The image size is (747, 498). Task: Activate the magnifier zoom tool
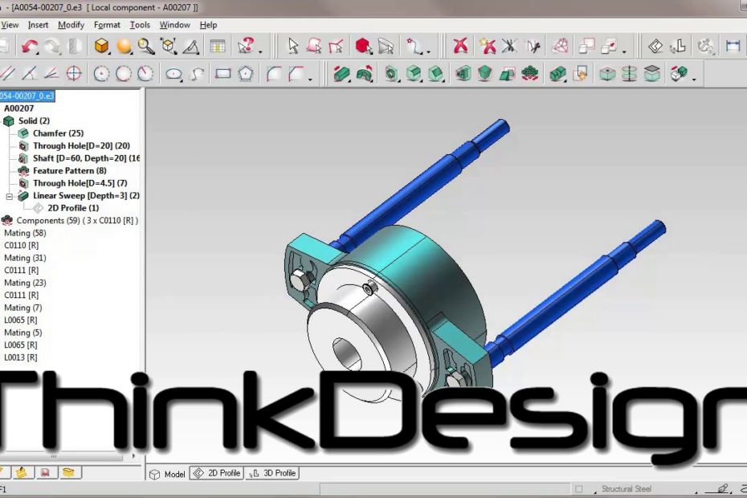146,46
